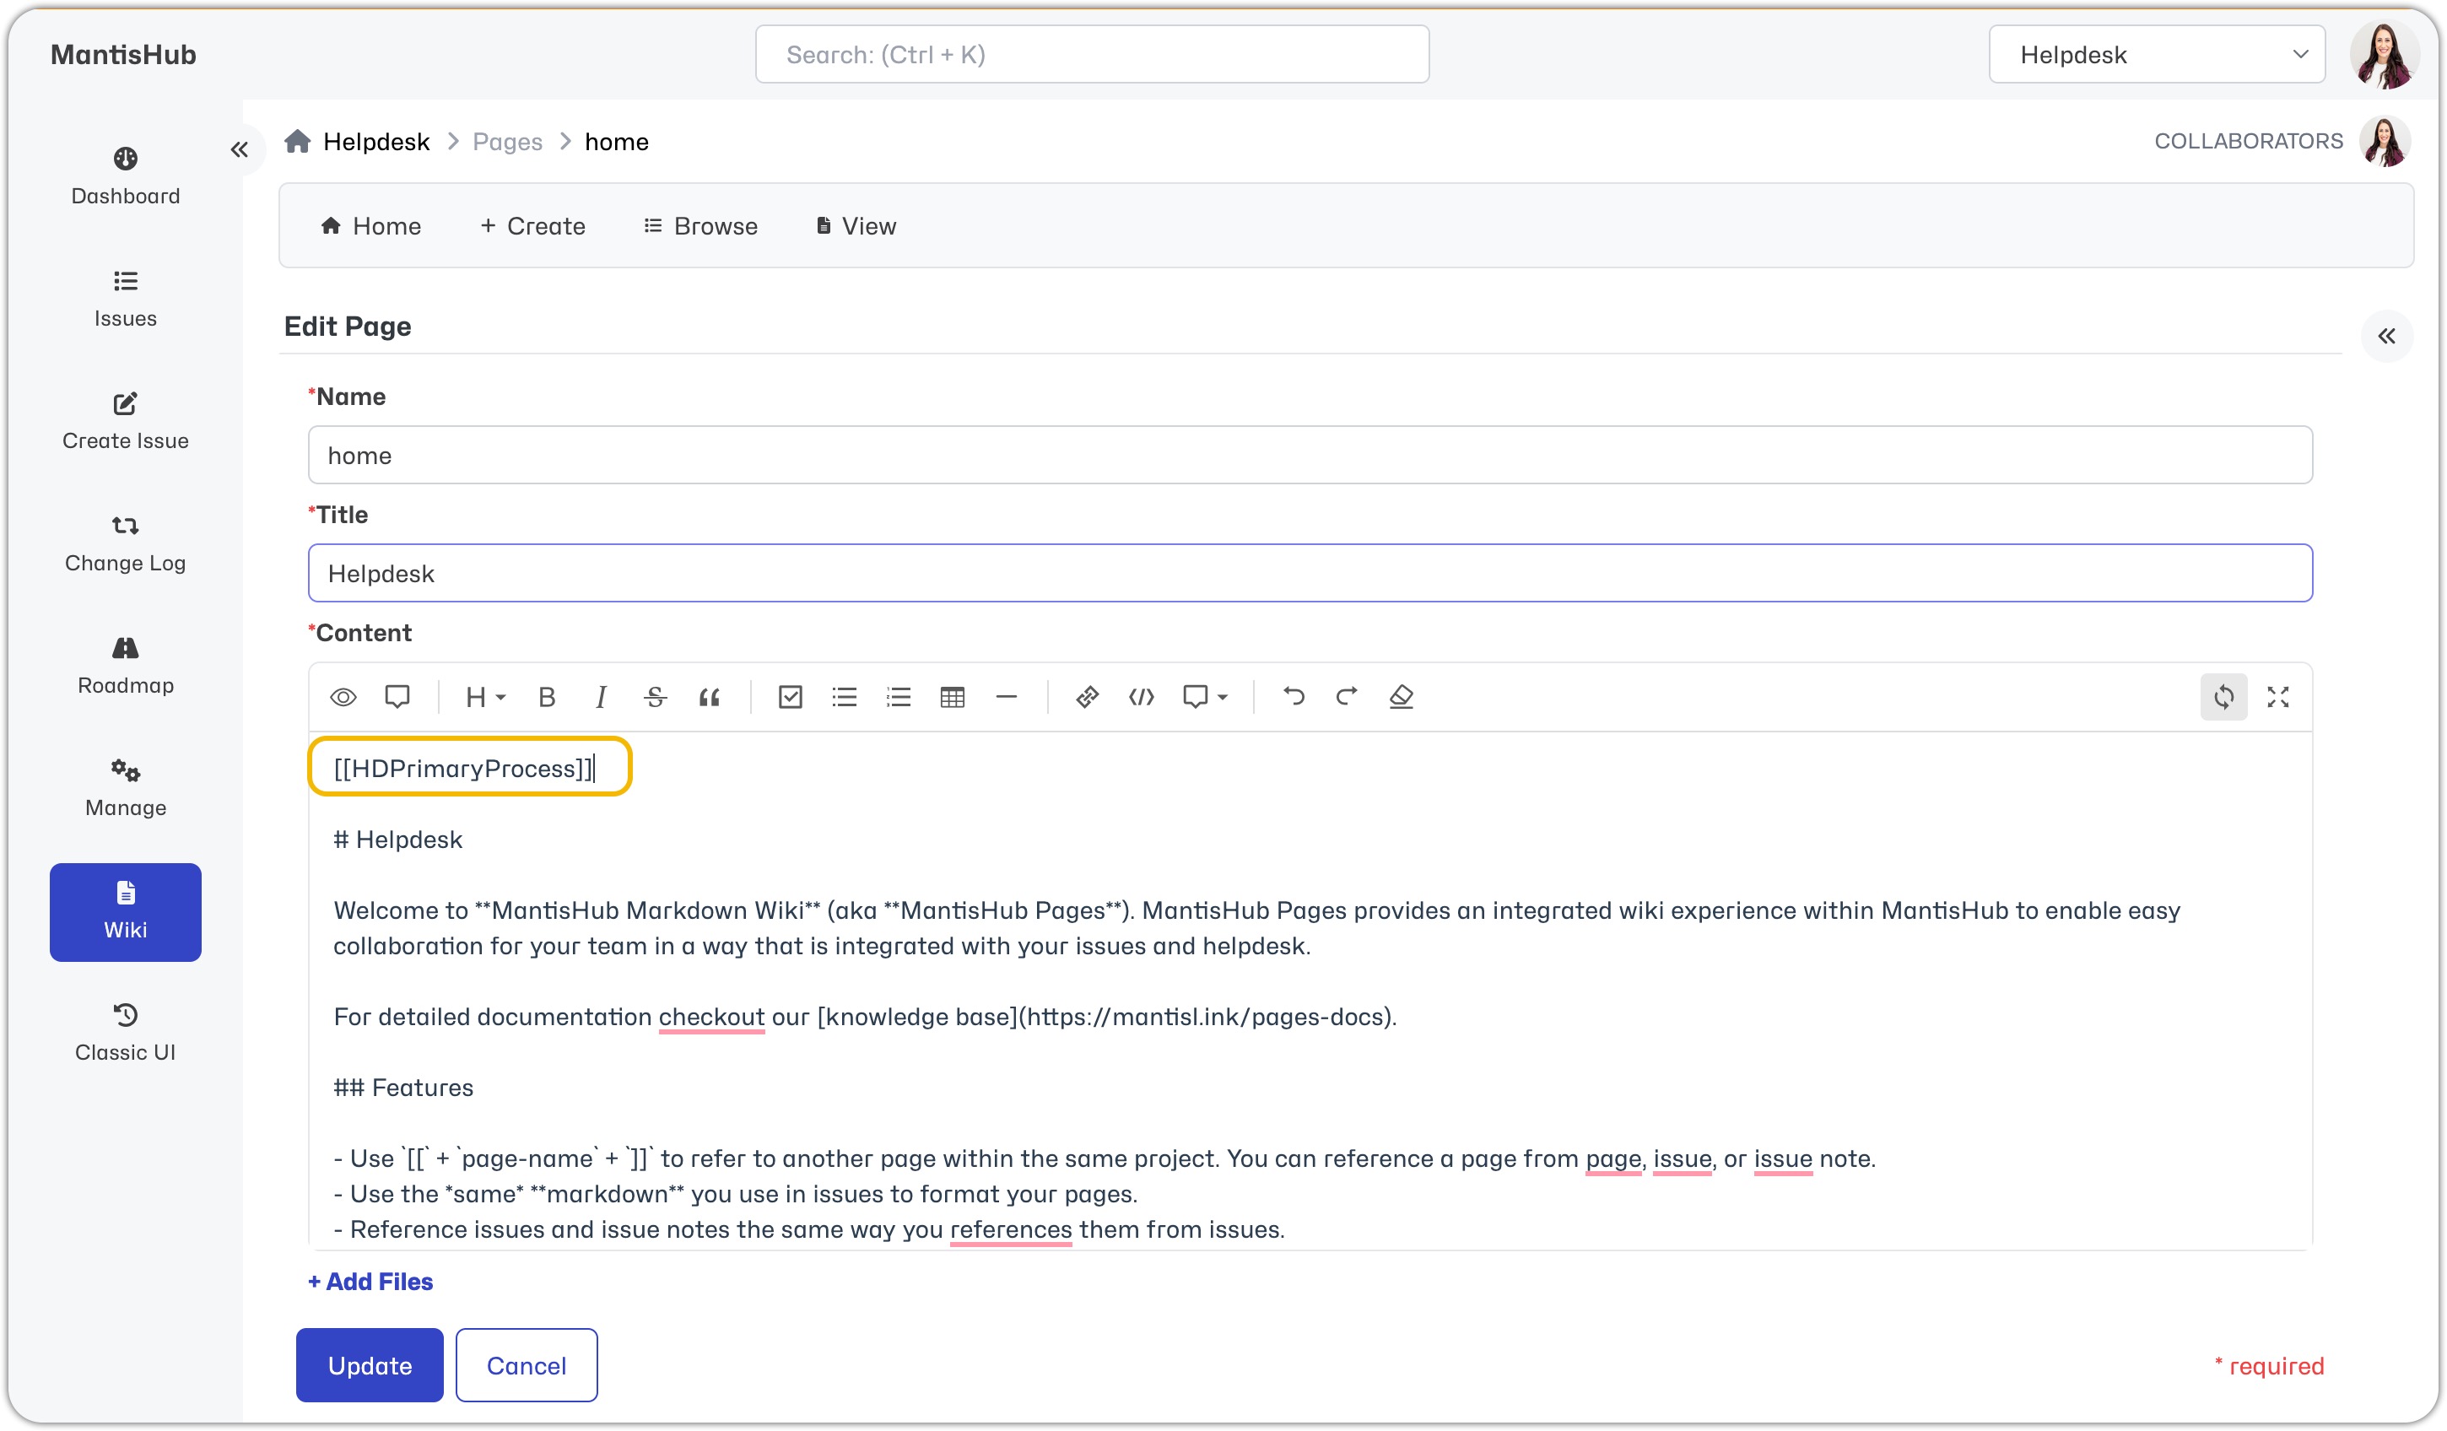Viewport: 2447px width, 1431px height.
Task: Expand editor to fullscreen
Action: tap(2278, 697)
